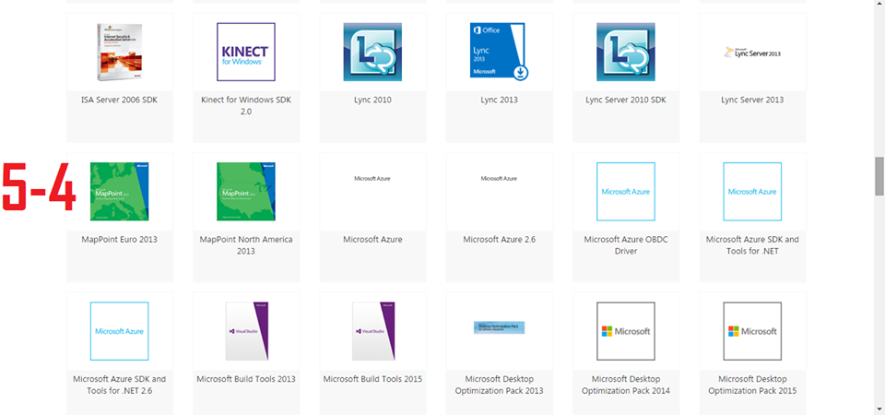Click the MapPoint North America 2013 title
The image size is (885, 415).
click(x=246, y=245)
